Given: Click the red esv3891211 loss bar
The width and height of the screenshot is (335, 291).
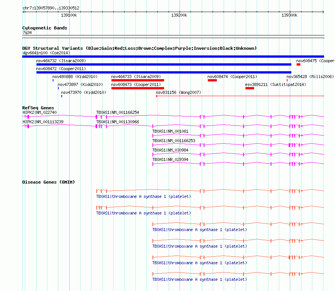Looking at the screenshot, I should [250, 88].
